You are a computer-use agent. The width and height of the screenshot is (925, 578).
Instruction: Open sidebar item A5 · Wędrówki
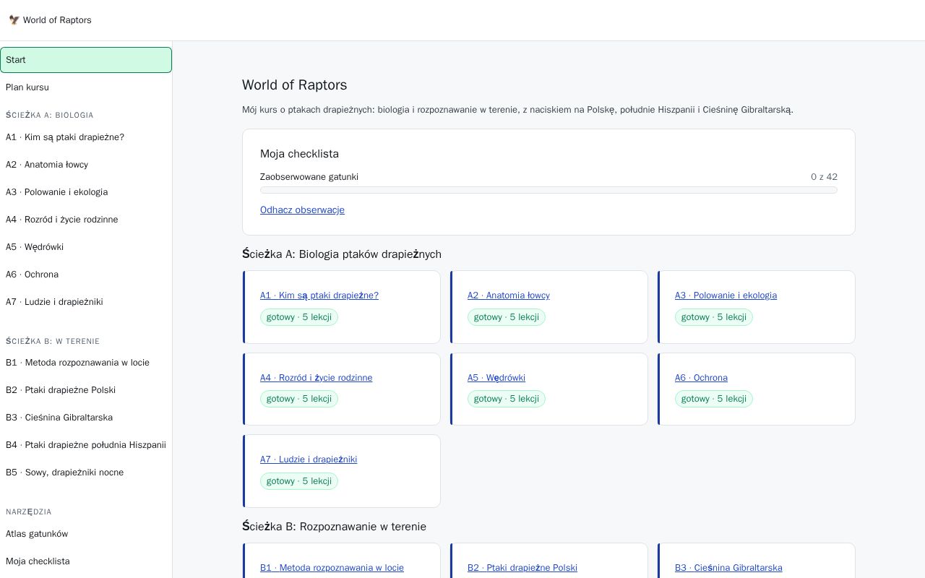86,247
